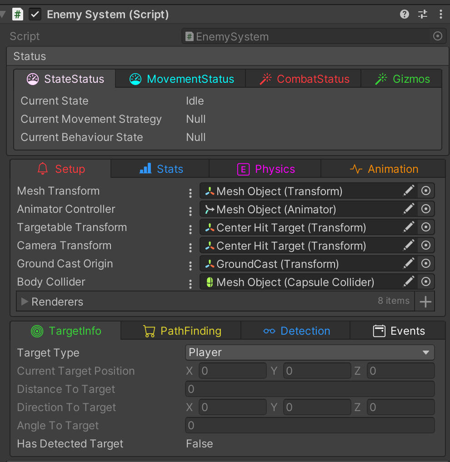The height and width of the screenshot is (462, 450).
Task: Add new item to Renderers list
Action: (x=425, y=301)
